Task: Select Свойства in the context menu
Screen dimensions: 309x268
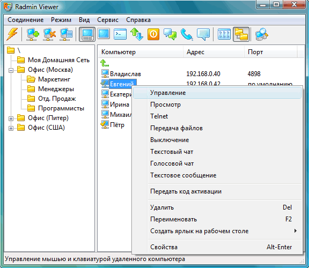Action: pyautogui.click(x=217, y=247)
